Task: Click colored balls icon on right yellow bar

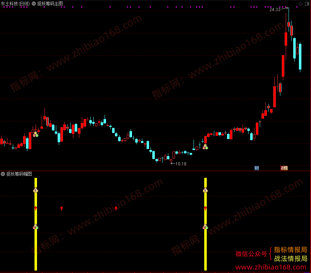Action: click(205, 227)
